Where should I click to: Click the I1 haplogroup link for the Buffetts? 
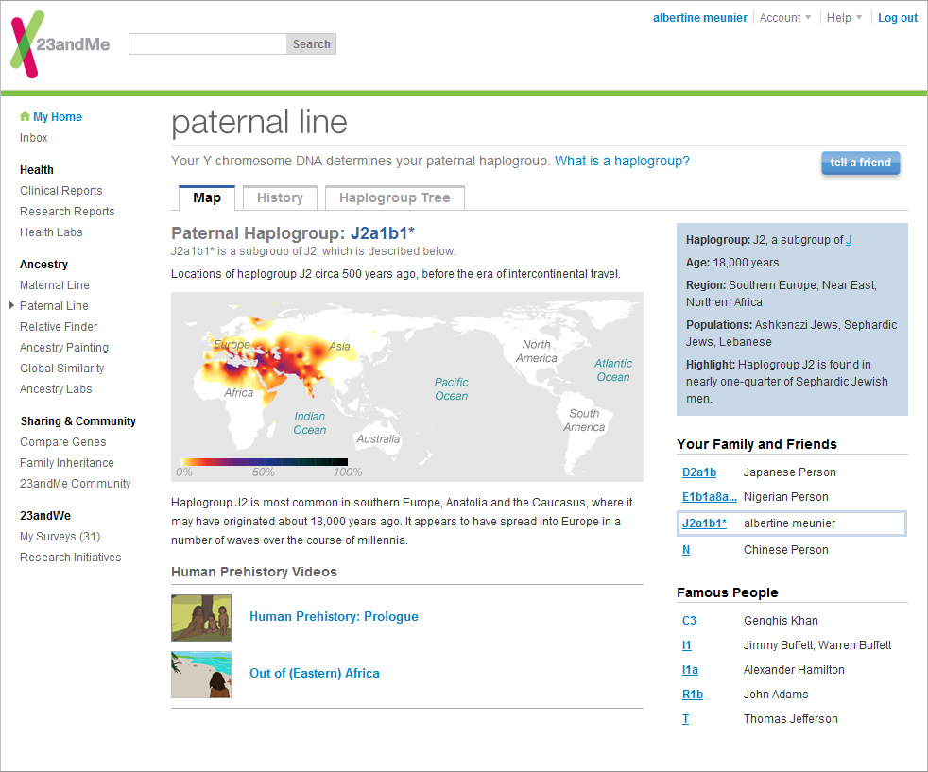pyautogui.click(x=686, y=645)
